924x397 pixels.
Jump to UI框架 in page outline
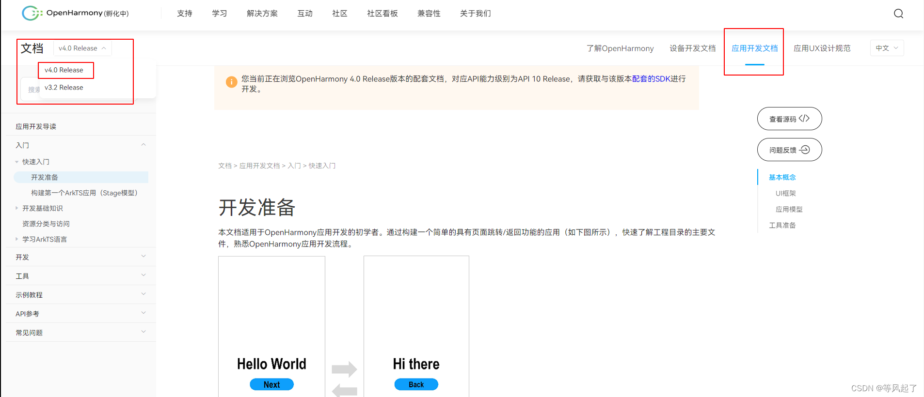click(786, 193)
